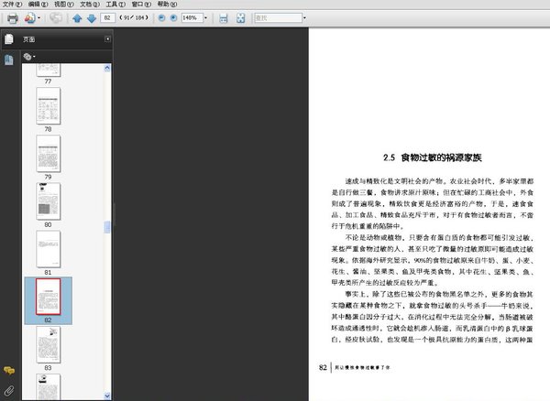Image resolution: width=550 pixels, height=401 pixels.
Task: Click the zoom out minus button
Action: pyautogui.click(x=162, y=18)
